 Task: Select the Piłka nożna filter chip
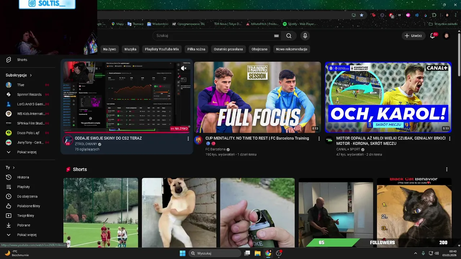click(196, 49)
